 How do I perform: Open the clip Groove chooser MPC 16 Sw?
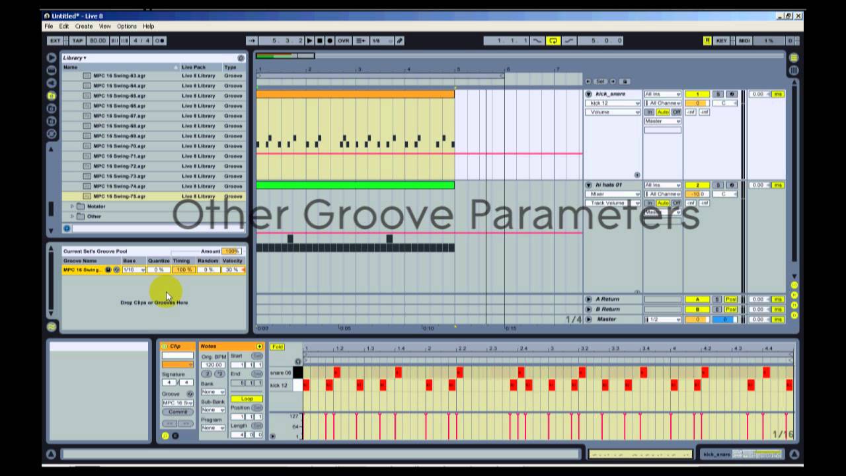tap(177, 403)
